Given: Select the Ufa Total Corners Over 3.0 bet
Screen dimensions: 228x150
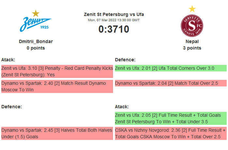Looking at the screenshot, I should [170, 68].
